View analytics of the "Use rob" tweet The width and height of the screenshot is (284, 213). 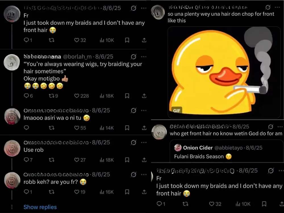(102, 160)
